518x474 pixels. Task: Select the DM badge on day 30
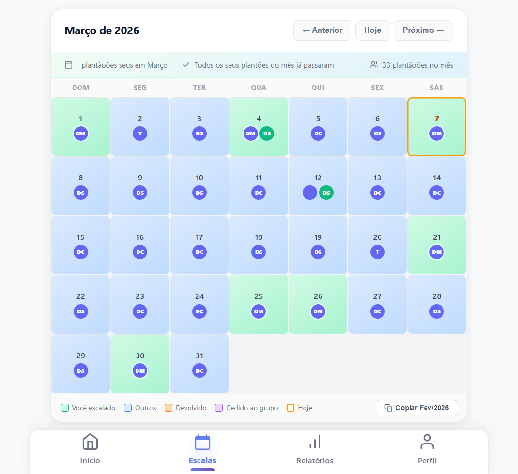coord(140,370)
